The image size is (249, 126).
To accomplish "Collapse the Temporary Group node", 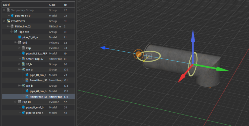I will (4, 10).
